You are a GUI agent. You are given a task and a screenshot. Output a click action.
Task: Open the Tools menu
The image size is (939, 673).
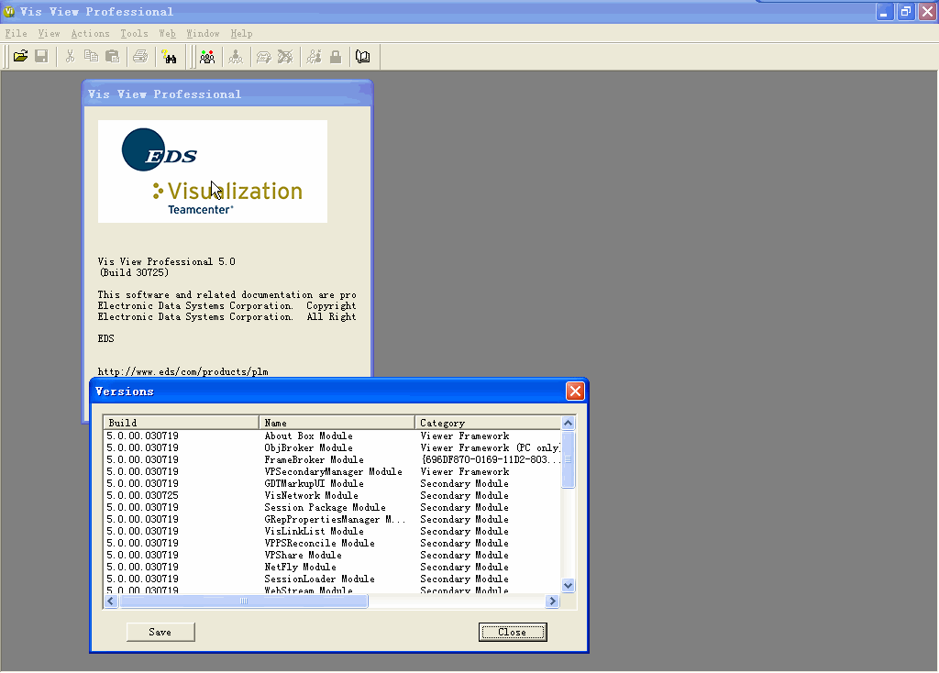pos(134,34)
